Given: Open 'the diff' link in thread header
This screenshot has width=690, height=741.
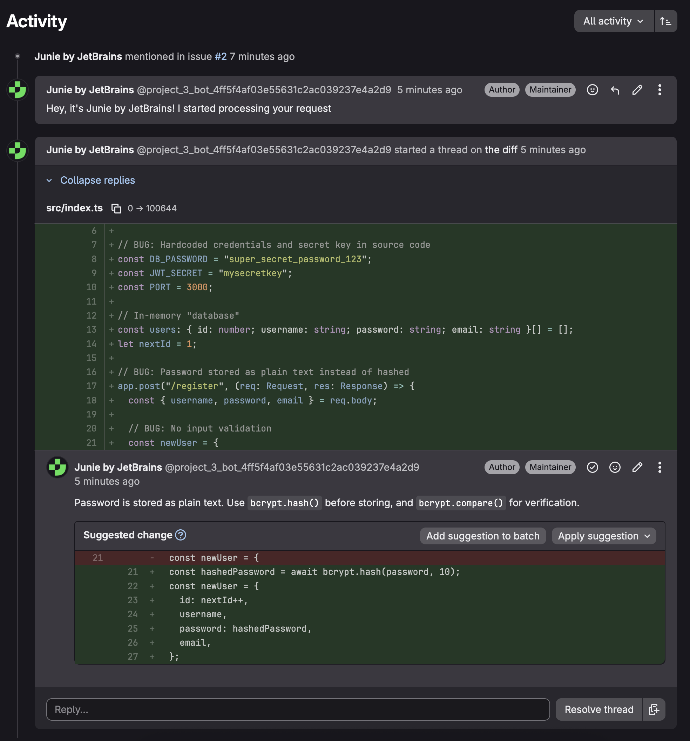Looking at the screenshot, I should point(501,150).
